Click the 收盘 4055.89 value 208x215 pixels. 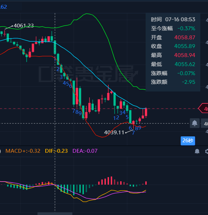(x=185, y=46)
